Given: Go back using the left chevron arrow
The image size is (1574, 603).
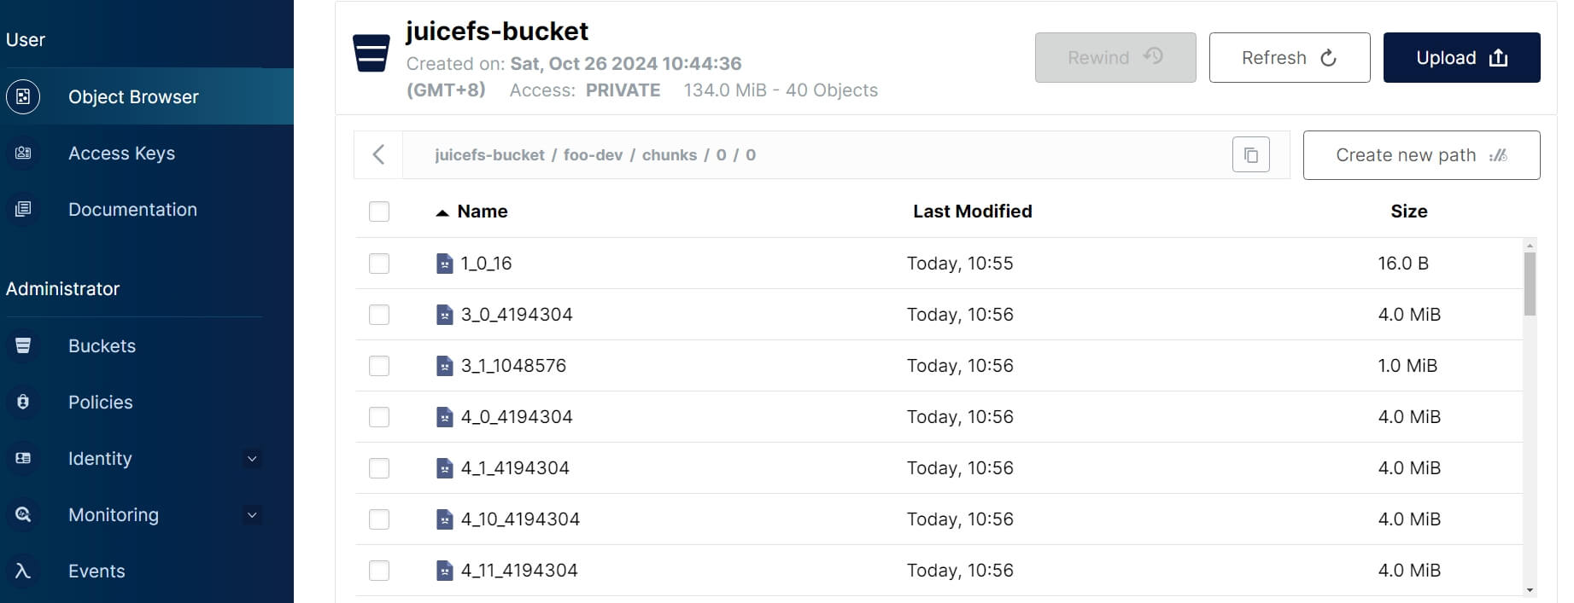Looking at the screenshot, I should 378,154.
